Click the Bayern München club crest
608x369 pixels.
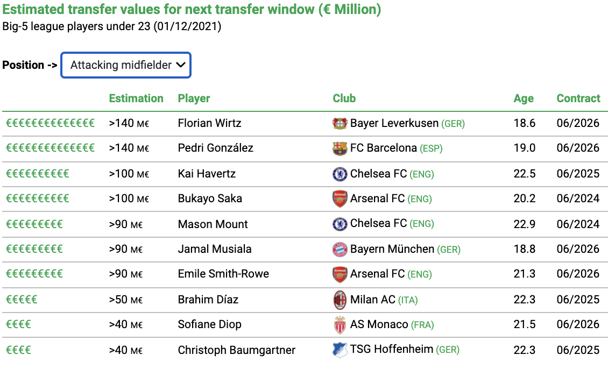coord(340,249)
